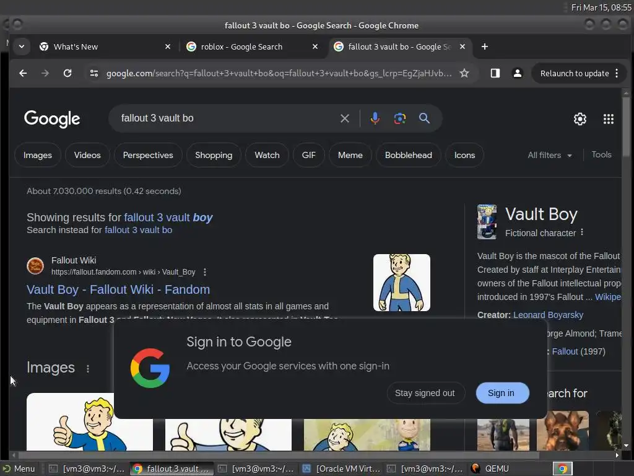Open the Chrome profile icon
This screenshot has width=634, height=476.
click(x=517, y=73)
